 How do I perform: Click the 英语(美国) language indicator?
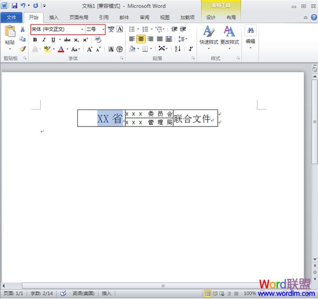coord(83,293)
